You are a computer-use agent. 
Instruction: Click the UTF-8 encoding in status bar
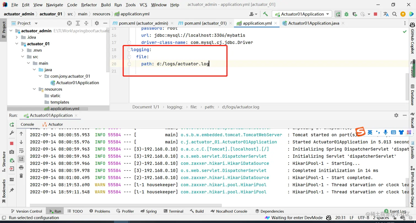363,218
